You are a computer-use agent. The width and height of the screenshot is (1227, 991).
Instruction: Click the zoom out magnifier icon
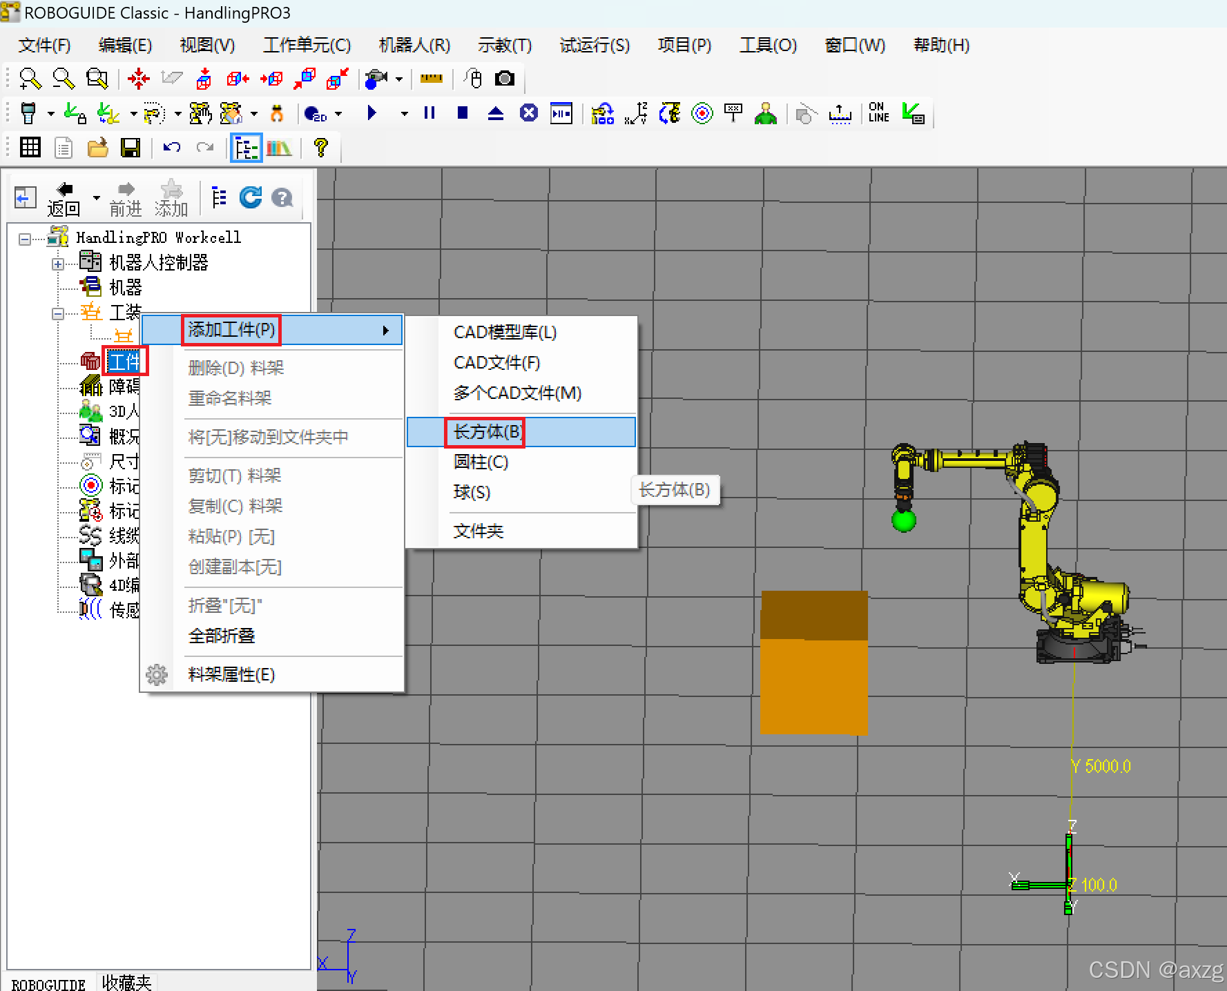coord(64,79)
